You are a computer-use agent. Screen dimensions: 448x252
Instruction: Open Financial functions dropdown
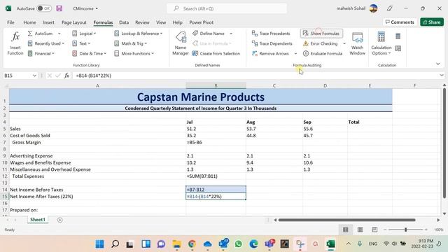[x=41, y=53]
